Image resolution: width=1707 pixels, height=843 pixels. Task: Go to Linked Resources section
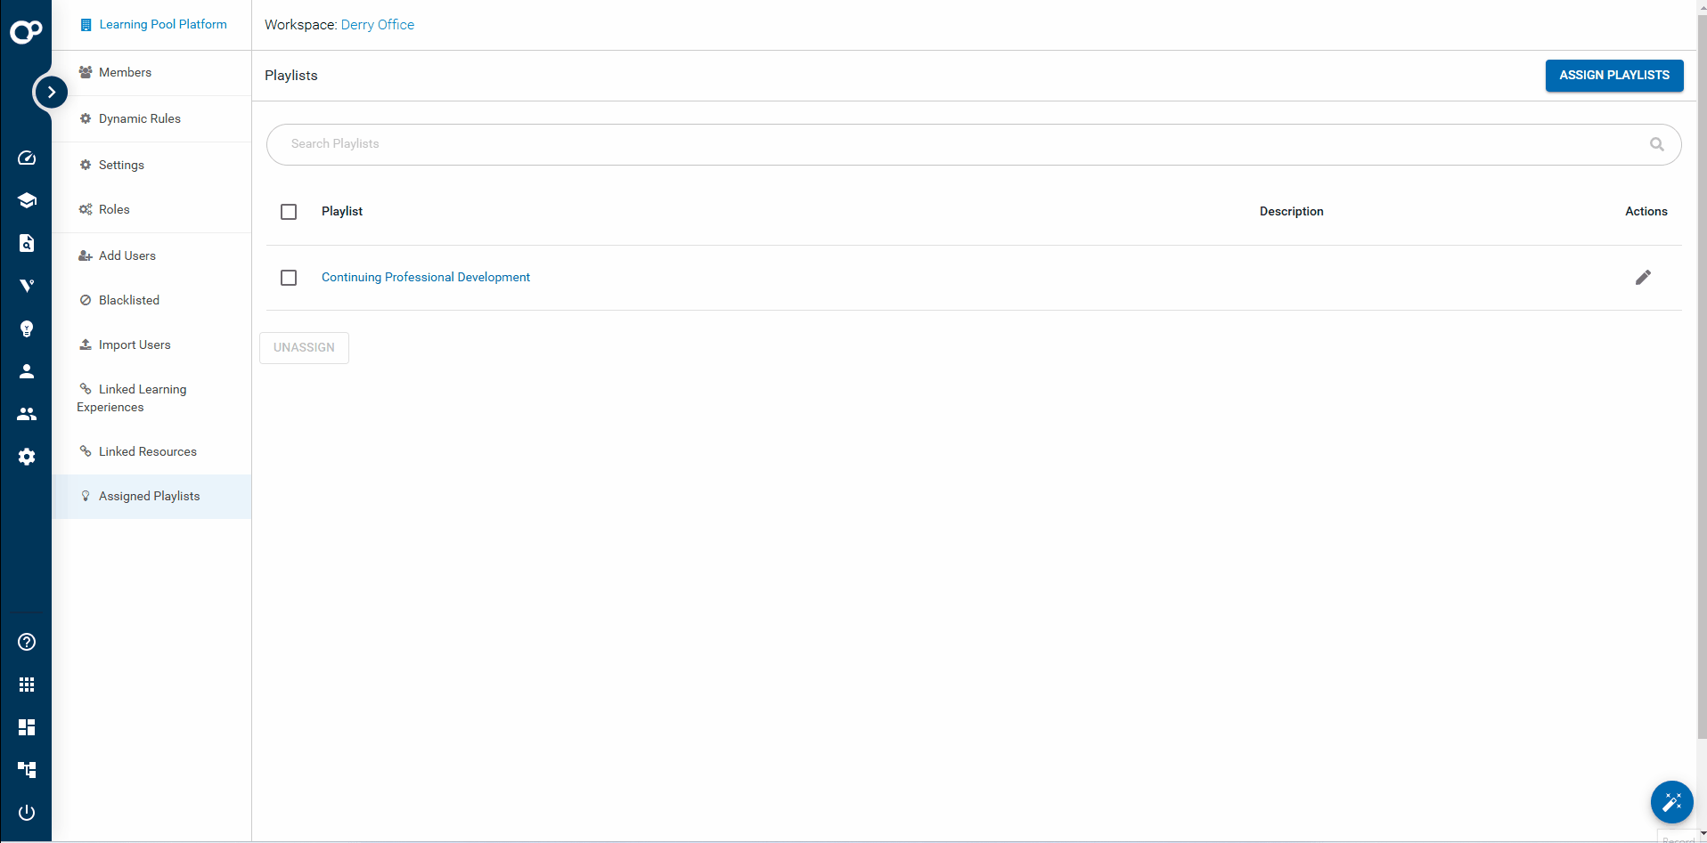pyautogui.click(x=147, y=451)
